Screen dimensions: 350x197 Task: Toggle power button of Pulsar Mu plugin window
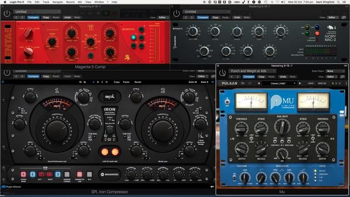coord(223,73)
